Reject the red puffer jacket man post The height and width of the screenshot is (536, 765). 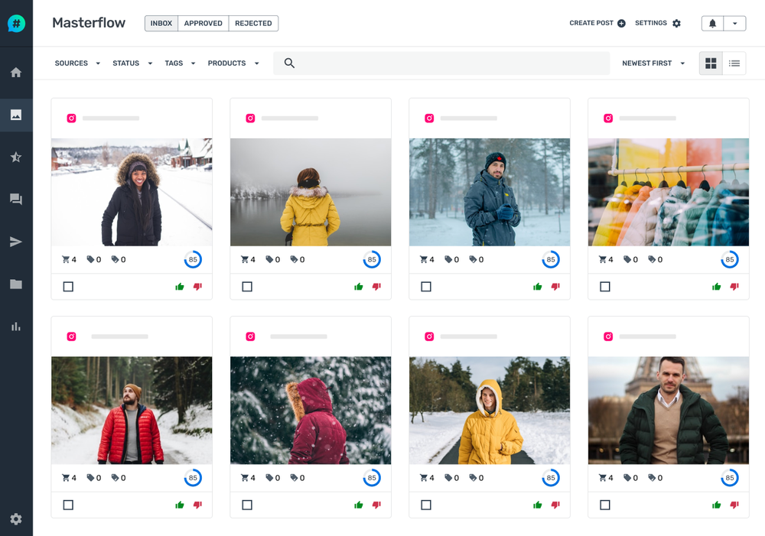(197, 505)
